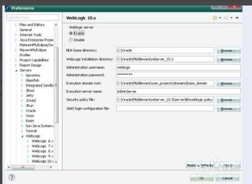252x184 pixels.
Task: Select Geronimo server entry
Action: 33,75
